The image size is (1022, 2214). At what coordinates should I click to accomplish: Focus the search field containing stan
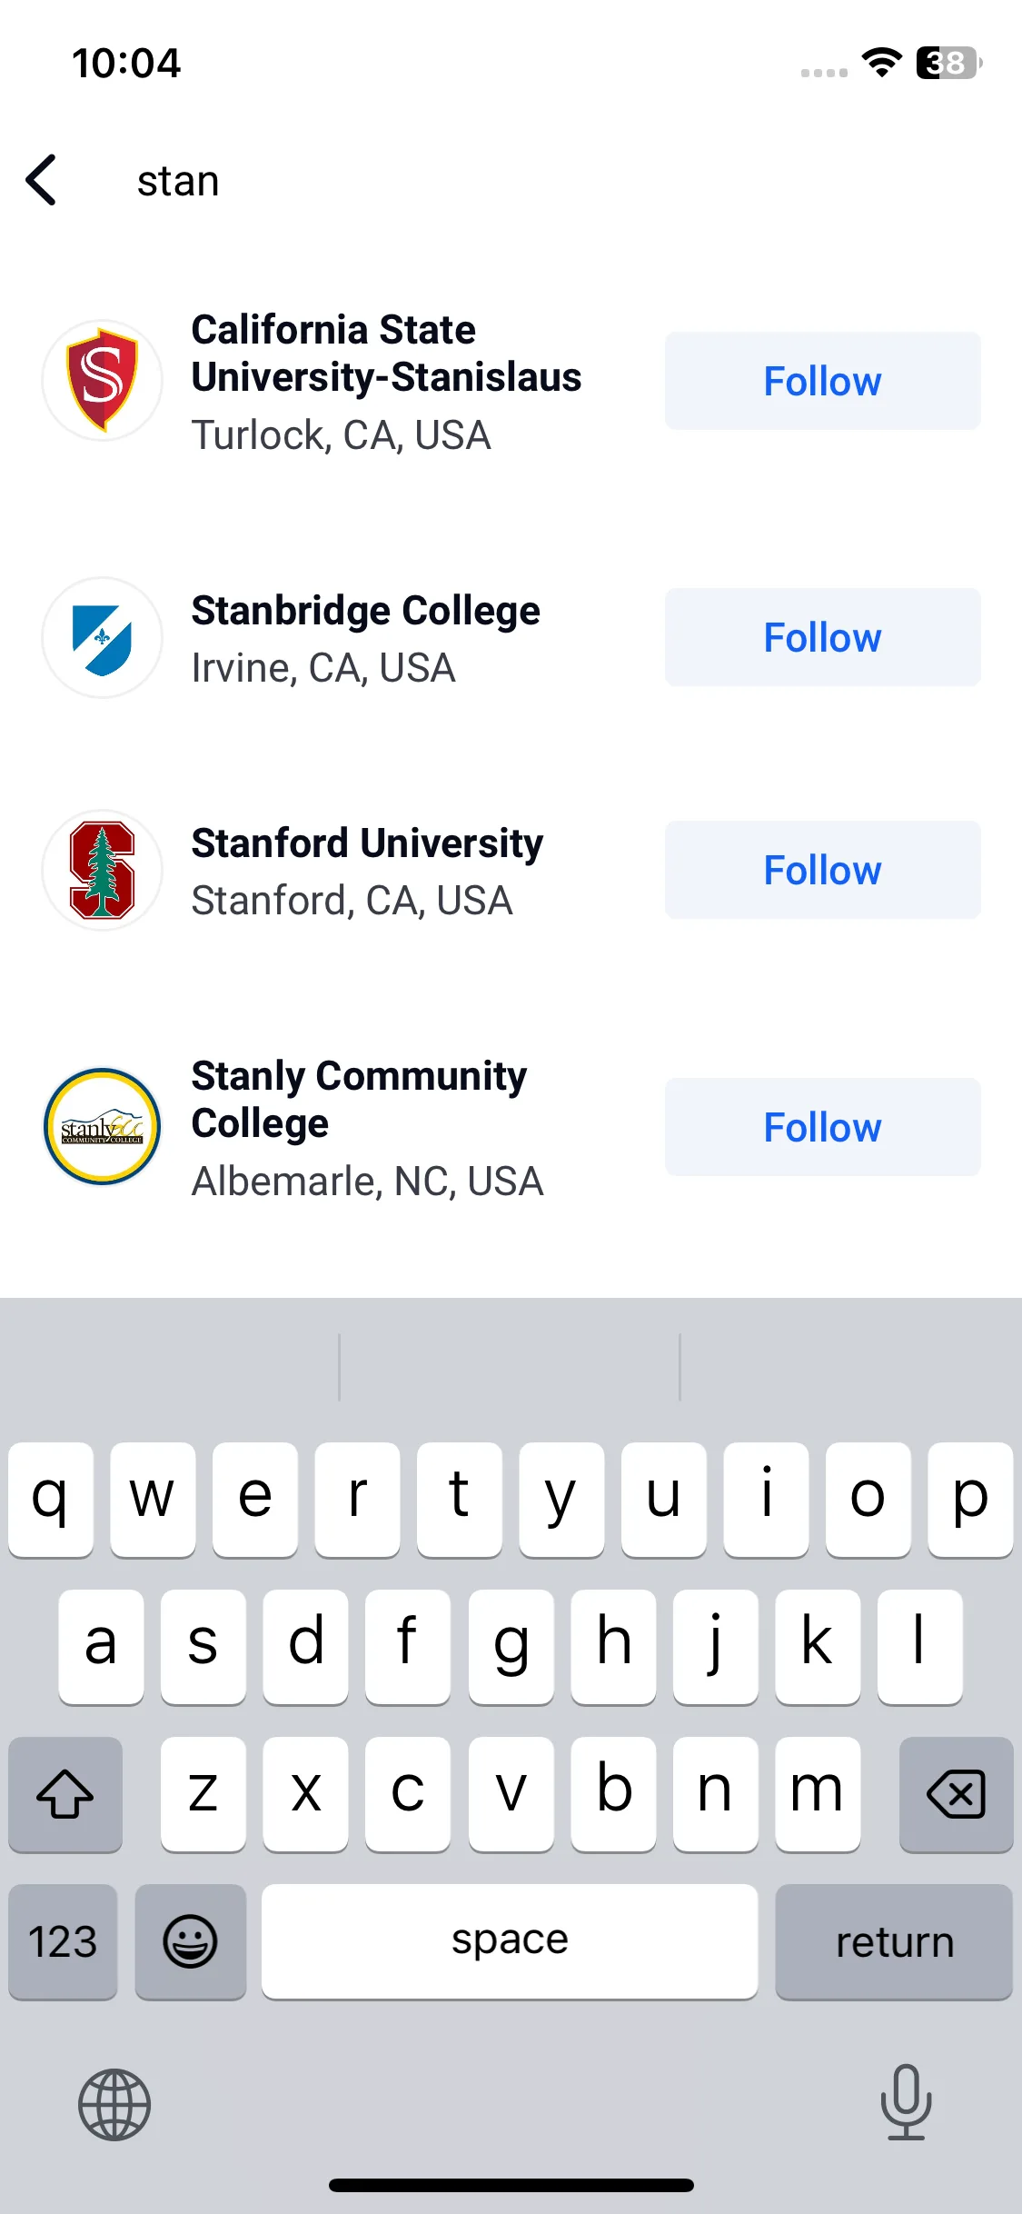point(545,181)
